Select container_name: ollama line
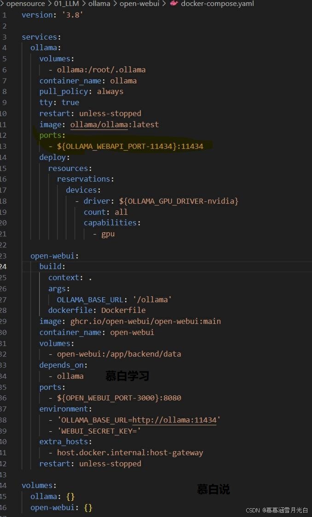 [88, 81]
